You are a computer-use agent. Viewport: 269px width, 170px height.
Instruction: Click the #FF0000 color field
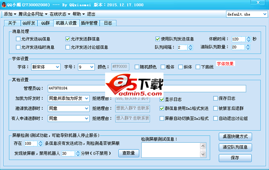(120, 67)
